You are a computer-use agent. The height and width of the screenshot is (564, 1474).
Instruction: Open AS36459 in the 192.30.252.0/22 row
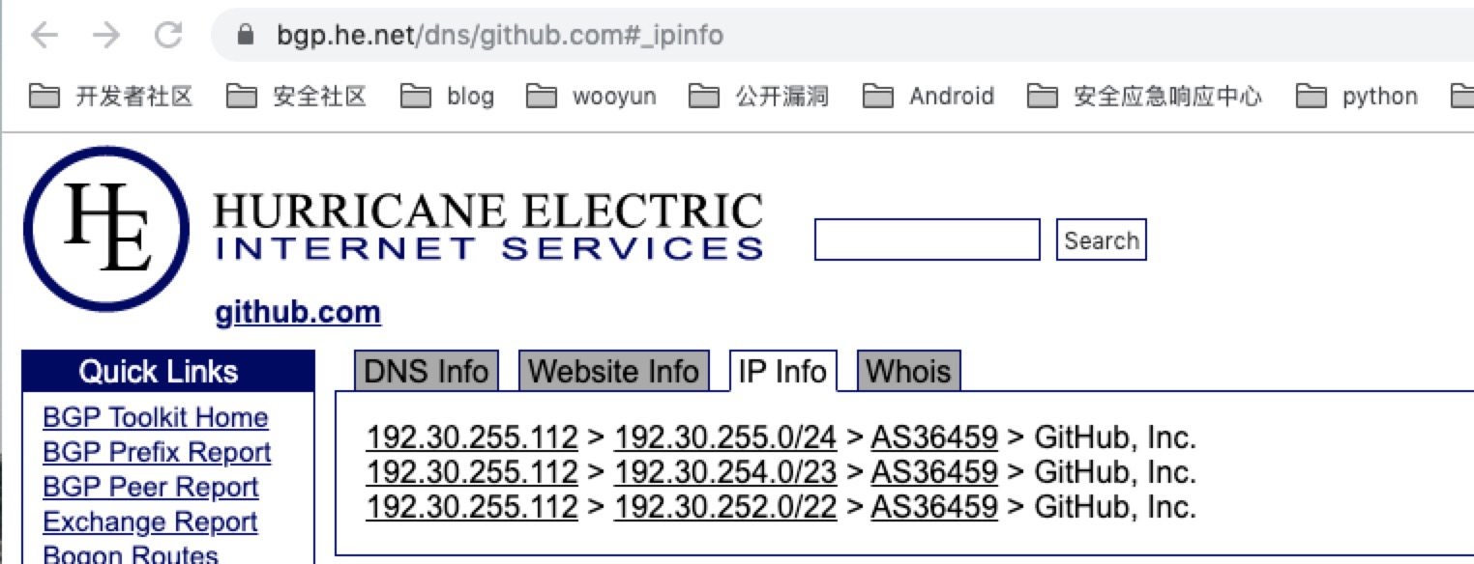tap(934, 505)
